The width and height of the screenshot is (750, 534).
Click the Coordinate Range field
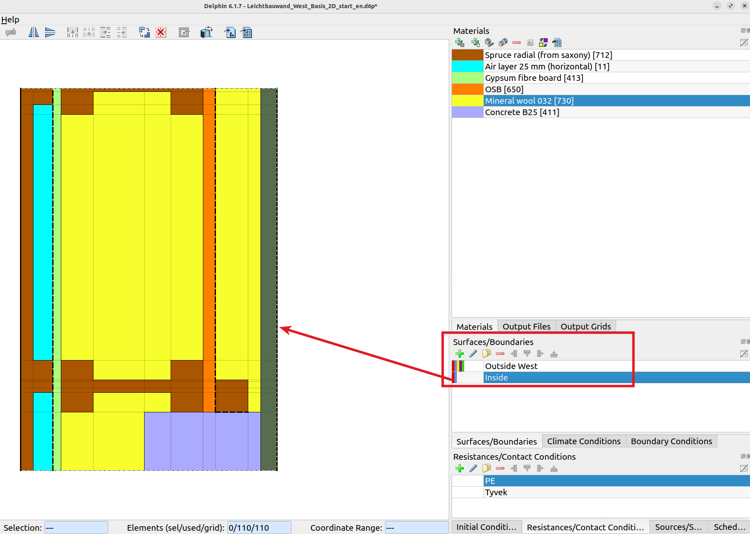417,527
